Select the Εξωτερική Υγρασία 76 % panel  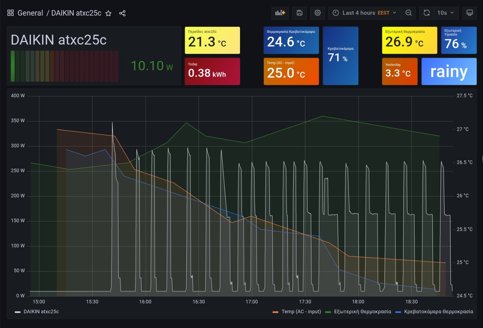coord(459,40)
